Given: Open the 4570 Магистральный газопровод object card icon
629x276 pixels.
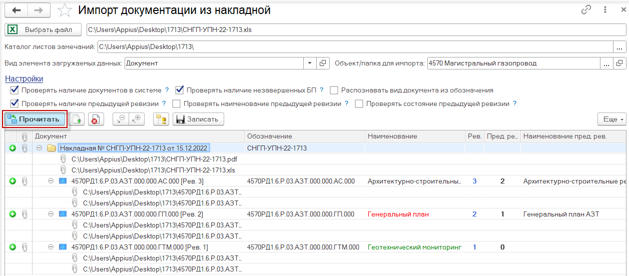Looking at the screenshot, I should [x=620, y=63].
